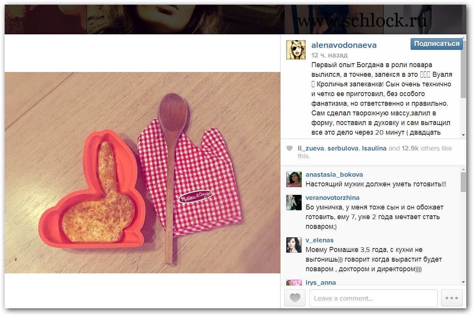
Task: Click the heart like button beside comment field
Action: coord(295,298)
